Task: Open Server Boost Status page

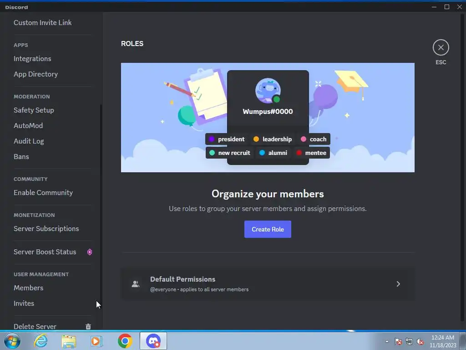Action: click(x=45, y=252)
